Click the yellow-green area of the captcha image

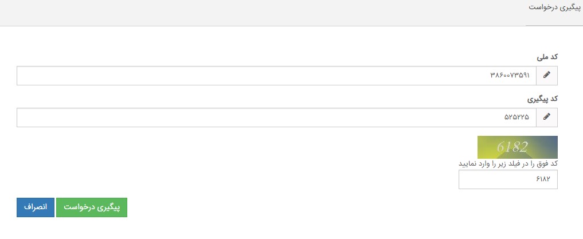(x=486, y=152)
